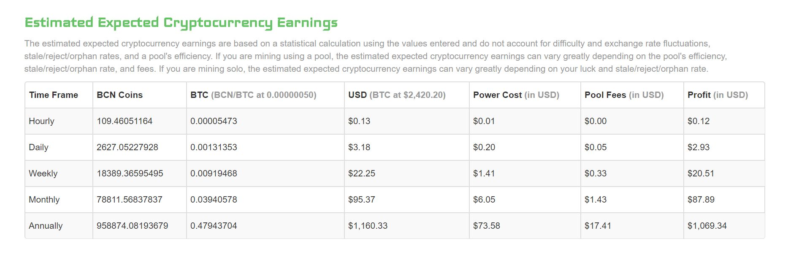Click the weekly power cost $1.41
Viewport: 788px width, 257px height.
point(484,173)
